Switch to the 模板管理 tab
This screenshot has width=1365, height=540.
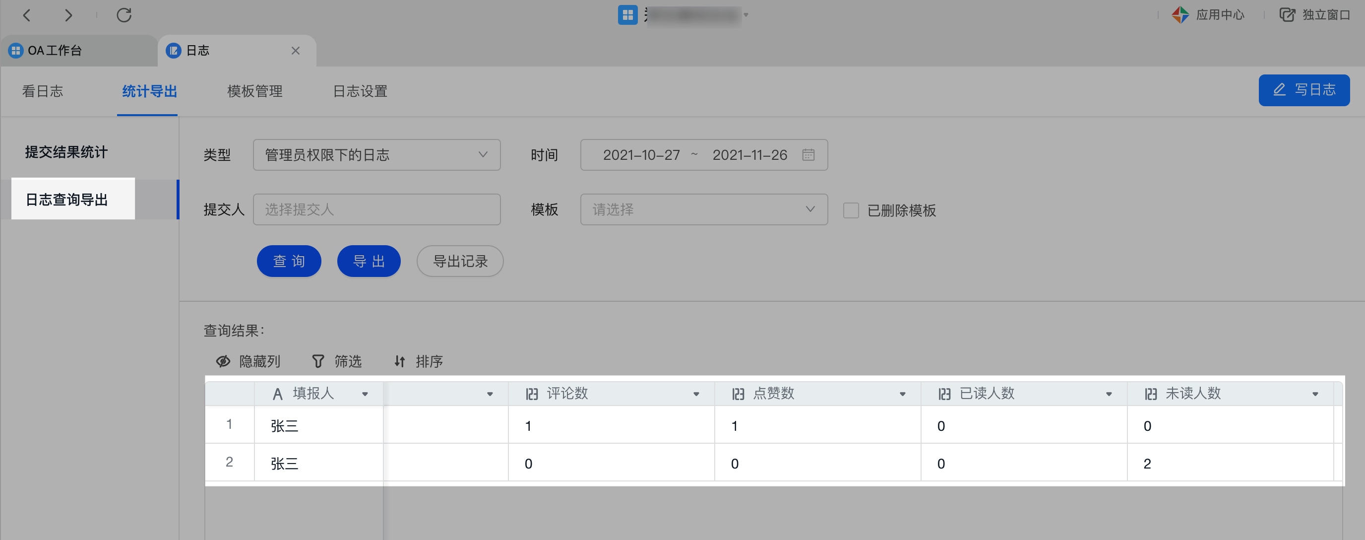(x=254, y=91)
